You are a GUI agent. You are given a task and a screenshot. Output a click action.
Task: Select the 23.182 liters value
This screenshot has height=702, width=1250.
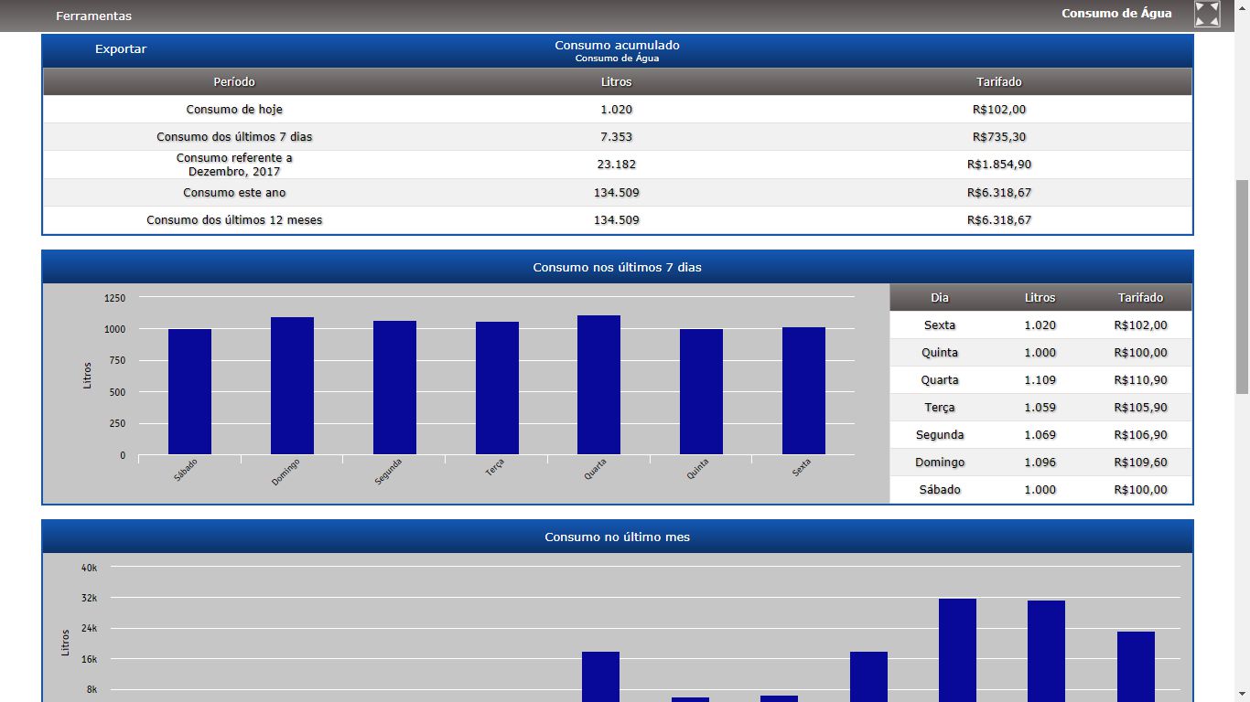tap(617, 165)
